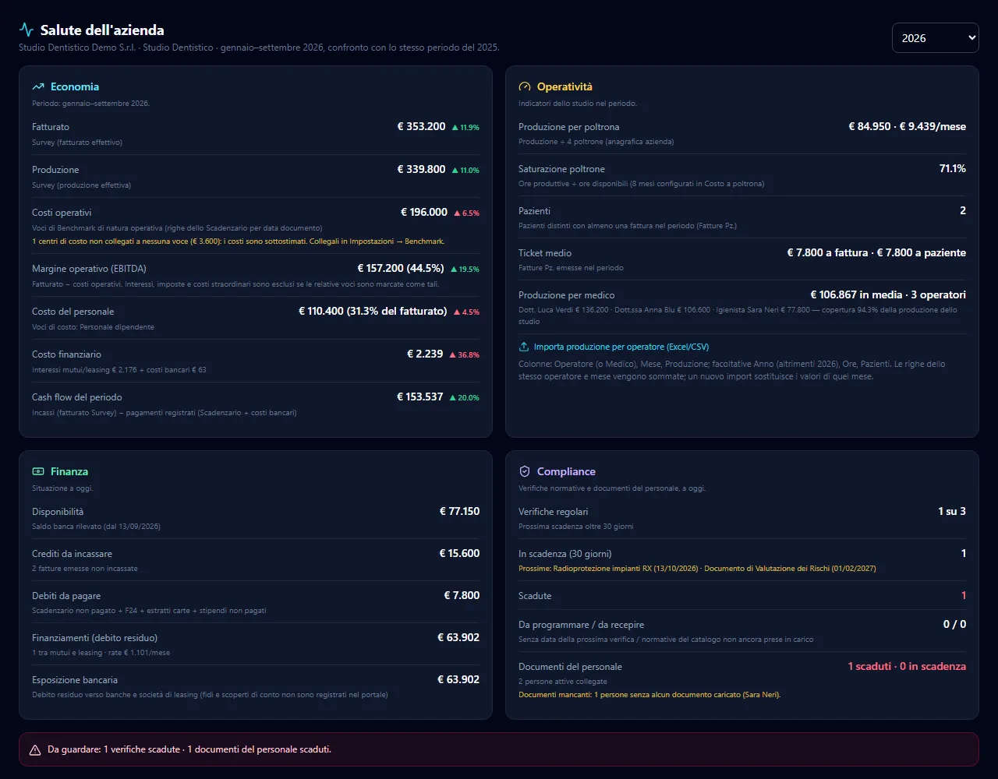Click the Margine operativo (EBITDA) label

click(x=89, y=269)
